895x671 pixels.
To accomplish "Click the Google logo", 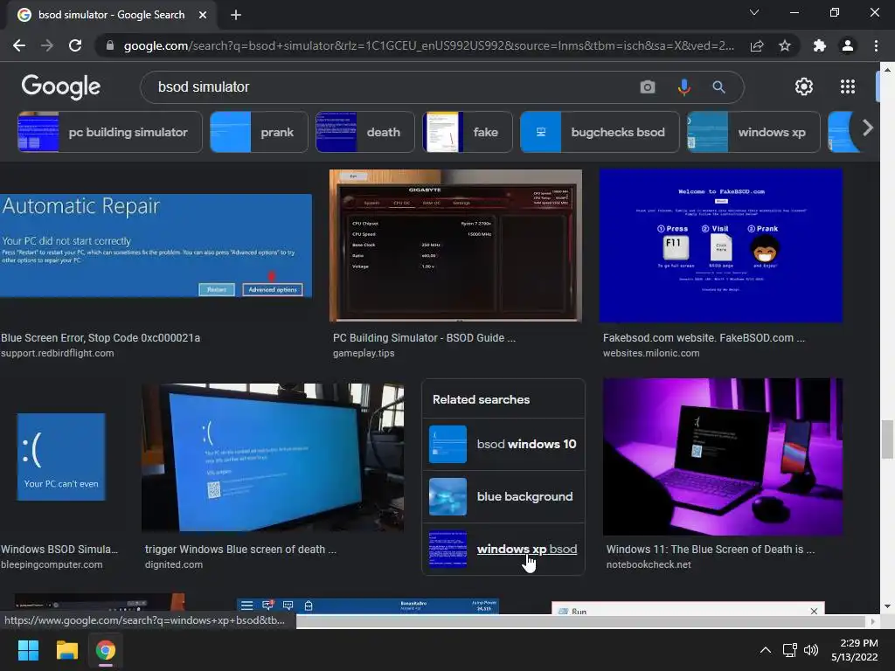I will (60, 86).
